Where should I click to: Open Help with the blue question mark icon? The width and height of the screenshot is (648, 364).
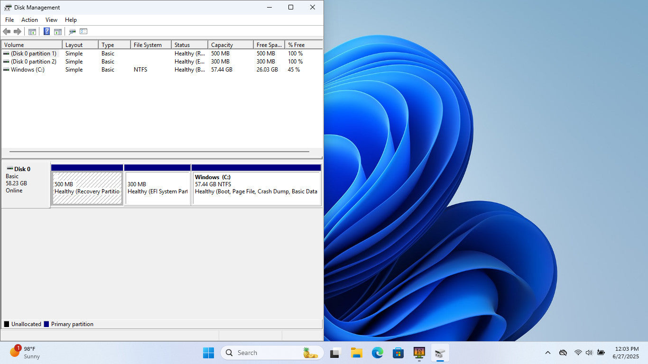click(46, 31)
